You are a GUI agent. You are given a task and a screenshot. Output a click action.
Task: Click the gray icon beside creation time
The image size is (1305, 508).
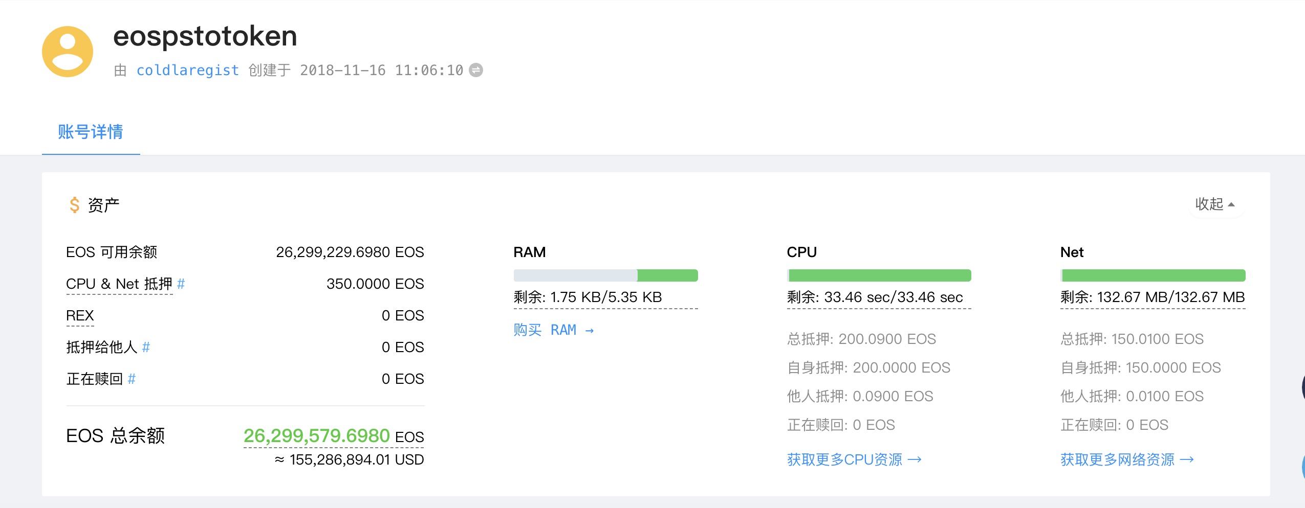(476, 70)
